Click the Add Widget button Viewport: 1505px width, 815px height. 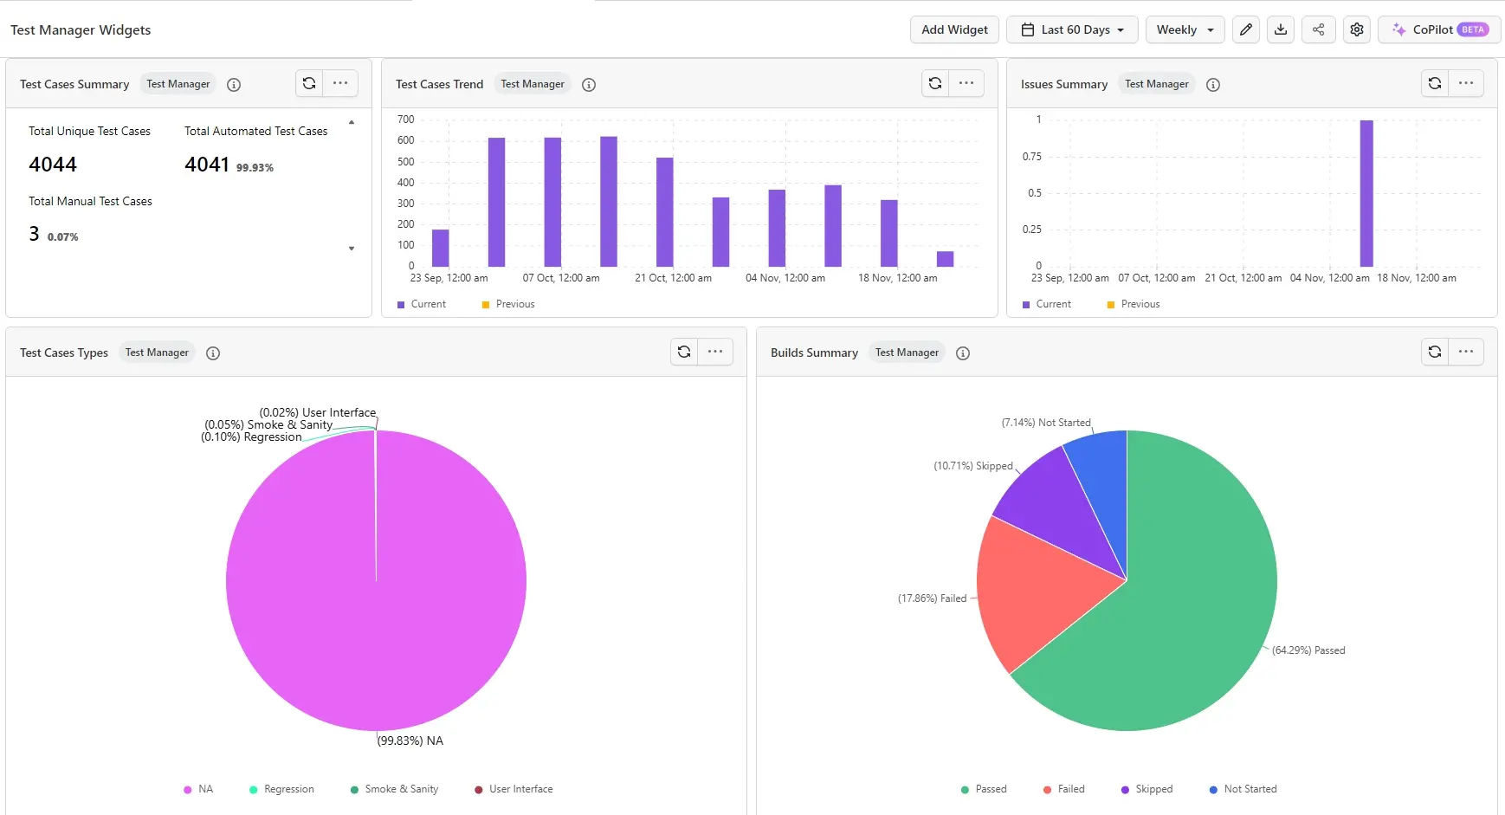tap(954, 29)
